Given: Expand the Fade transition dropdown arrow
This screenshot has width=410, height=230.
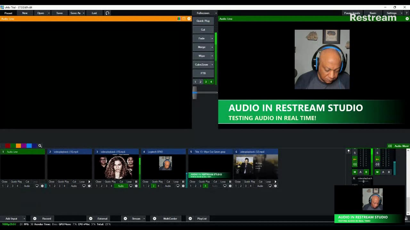Looking at the screenshot, I should [x=212, y=38].
